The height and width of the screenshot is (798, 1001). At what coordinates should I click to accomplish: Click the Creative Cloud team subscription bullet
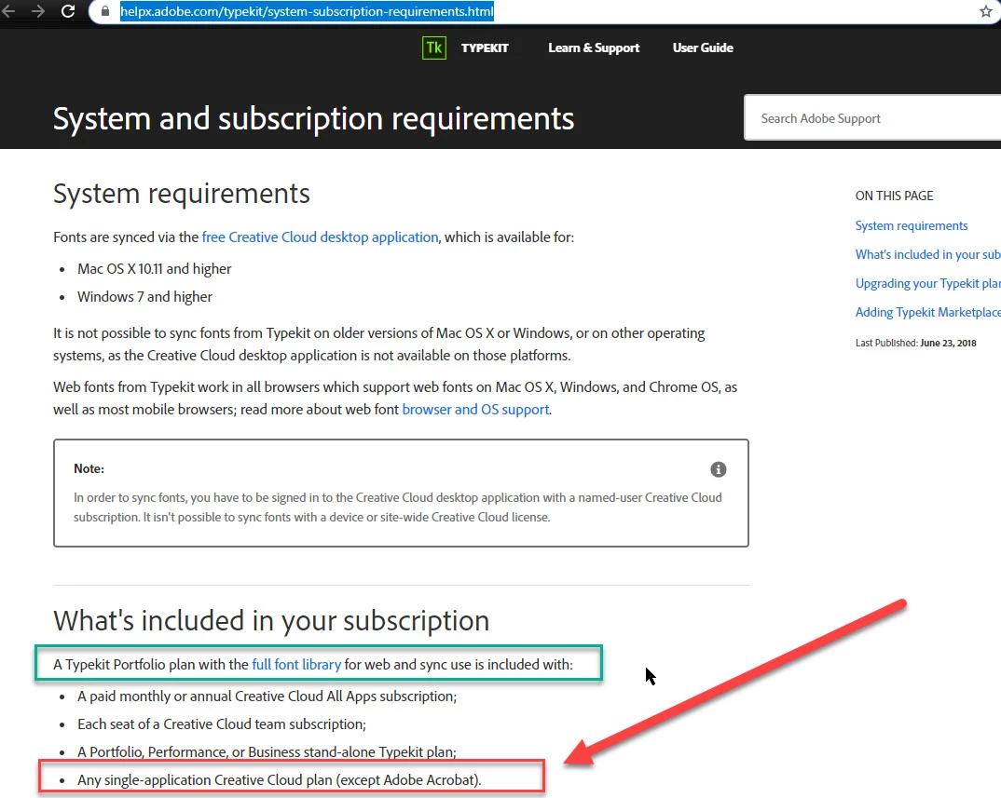click(x=222, y=724)
